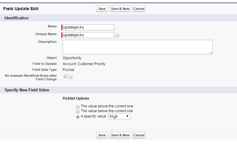The height and width of the screenshot is (152, 237).
Task: Cancel the edit using the bottom Cancel button
Action: (139, 135)
